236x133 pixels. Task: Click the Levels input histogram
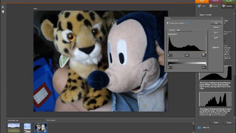(187, 44)
